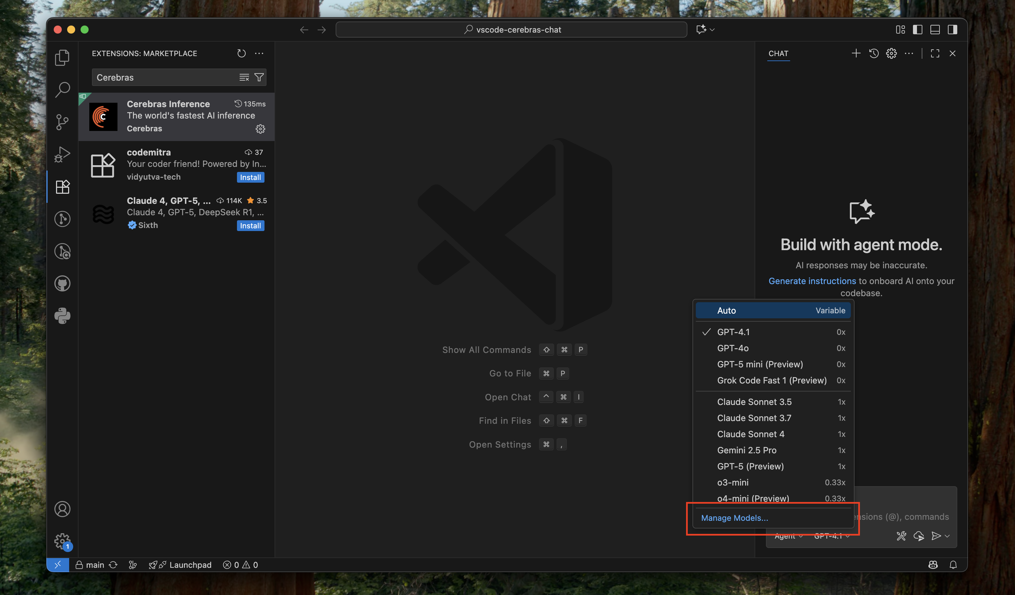
Task: Toggle the primary side bar layout button
Action: (918, 30)
